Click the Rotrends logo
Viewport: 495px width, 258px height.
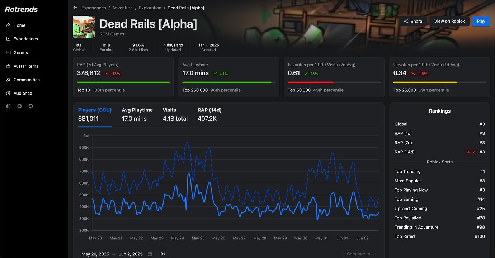point(21,9)
